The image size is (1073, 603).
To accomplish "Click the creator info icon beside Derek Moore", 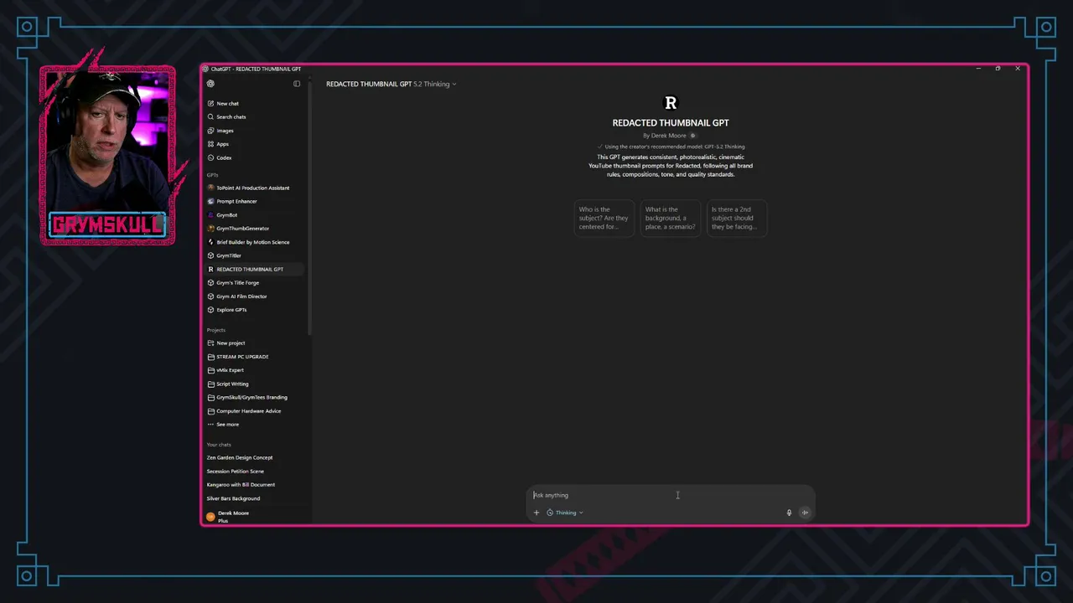I will point(692,136).
